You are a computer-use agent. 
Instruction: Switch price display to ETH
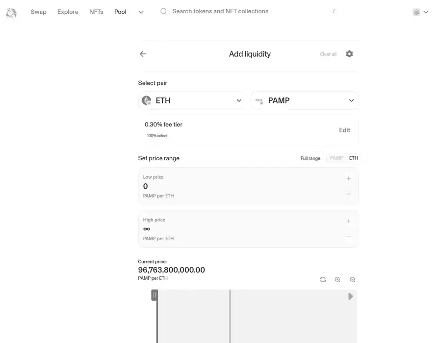pyautogui.click(x=353, y=158)
